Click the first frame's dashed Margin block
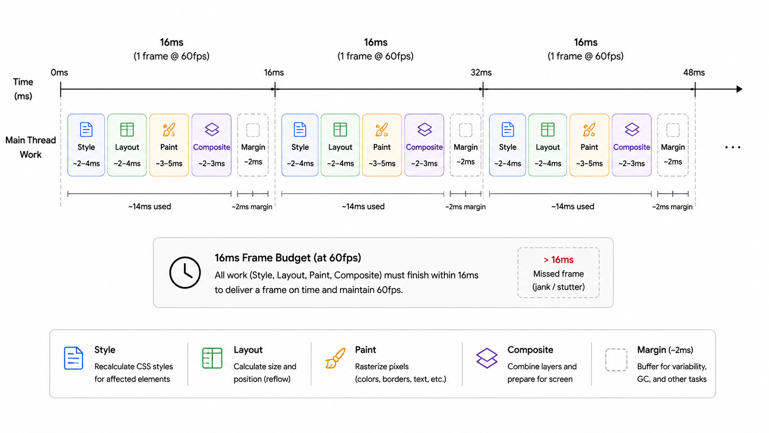The image size is (769, 433). [x=253, y=145]
